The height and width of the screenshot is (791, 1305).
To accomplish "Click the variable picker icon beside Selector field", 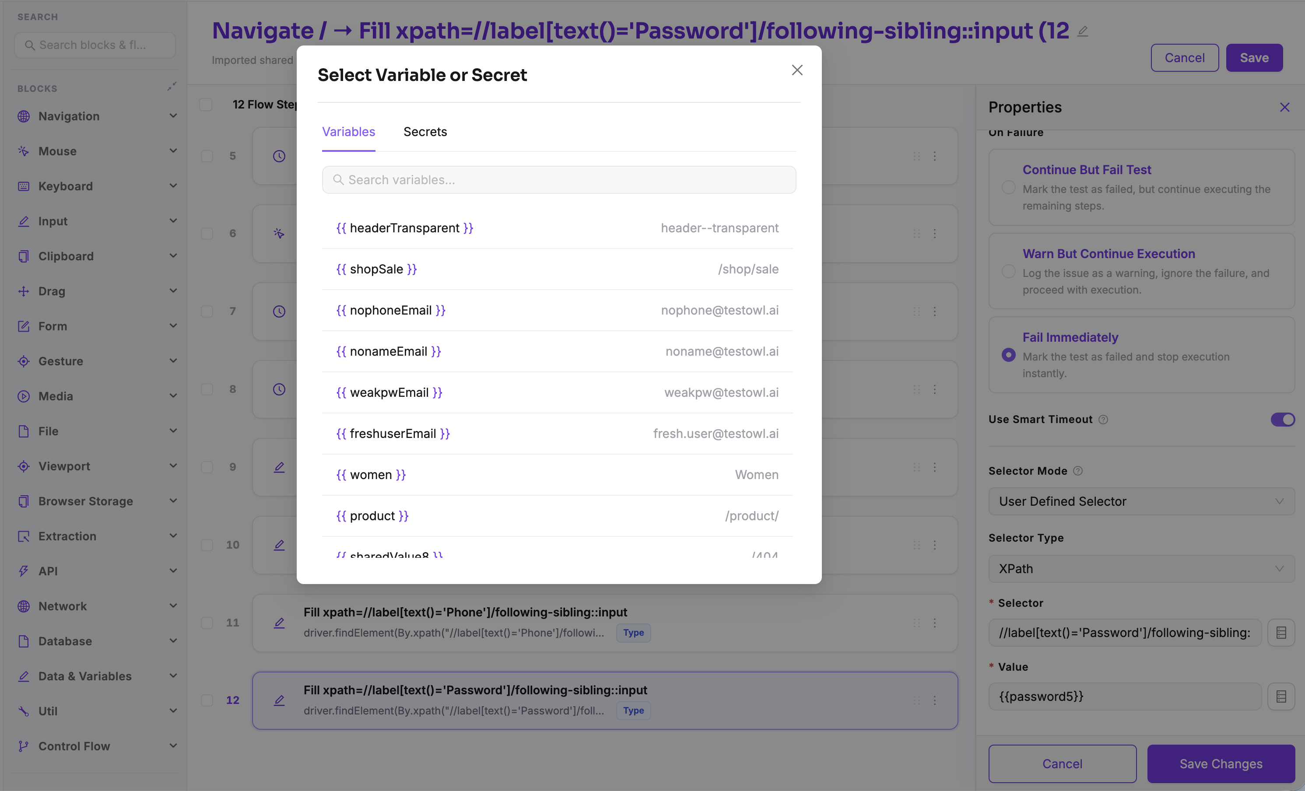I will point(1280,633).
